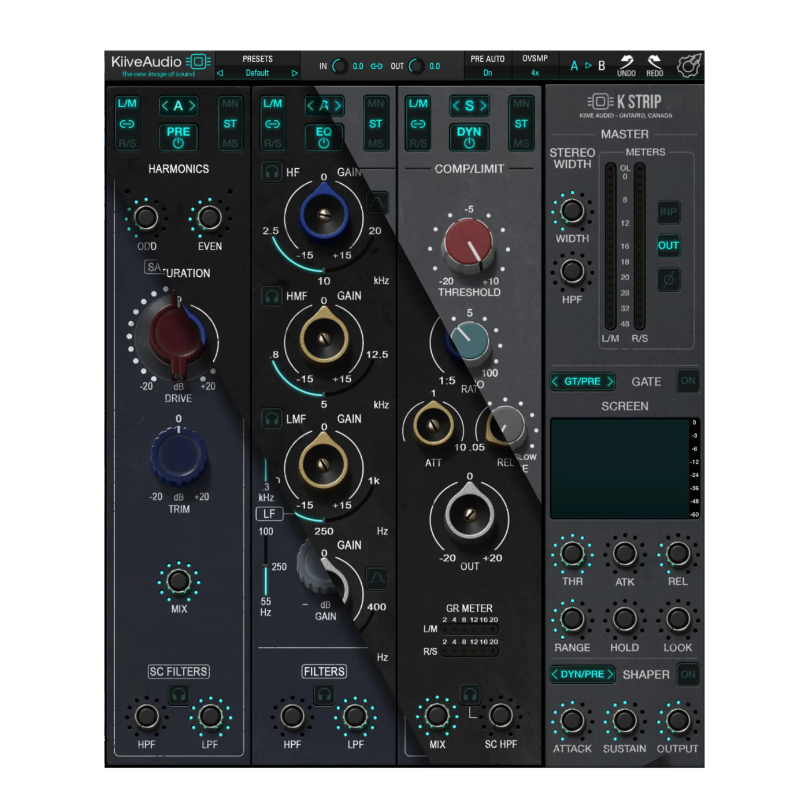Click the ODD harmonics knob

click(146, 218)
